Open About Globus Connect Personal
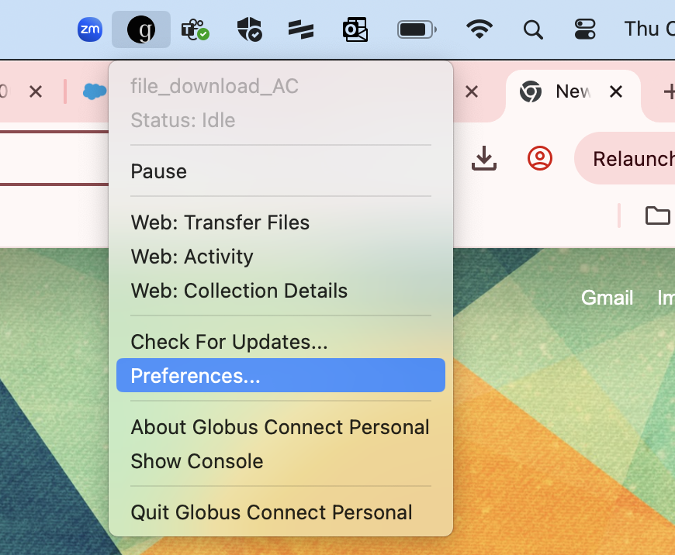Viewport: 675px width, 555px height. 281,427
